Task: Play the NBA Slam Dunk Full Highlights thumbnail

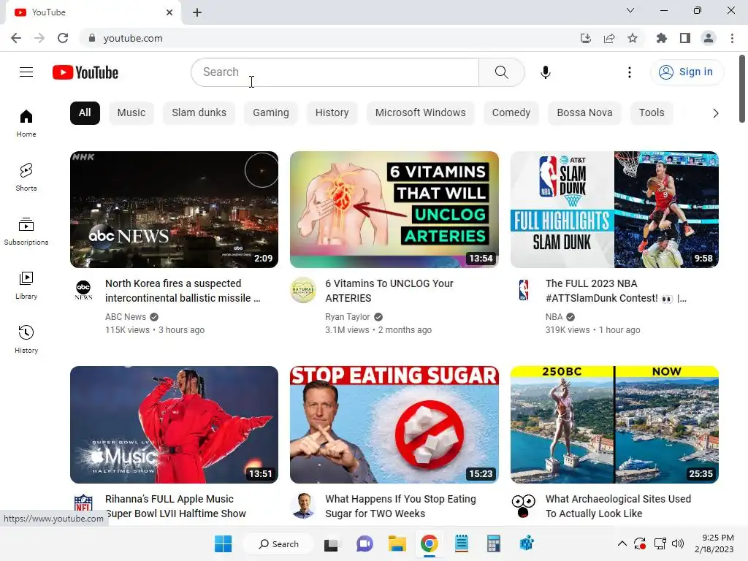Action: click(x=614, y=210)
